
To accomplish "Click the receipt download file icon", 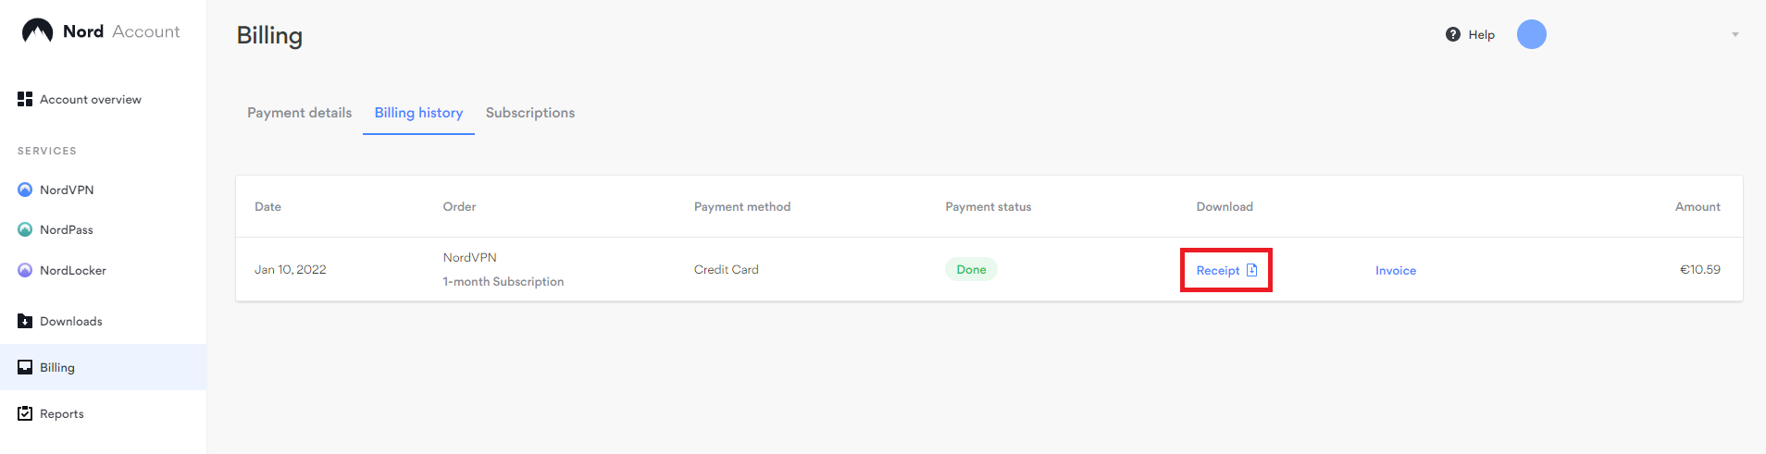I will click(1252, 270).
